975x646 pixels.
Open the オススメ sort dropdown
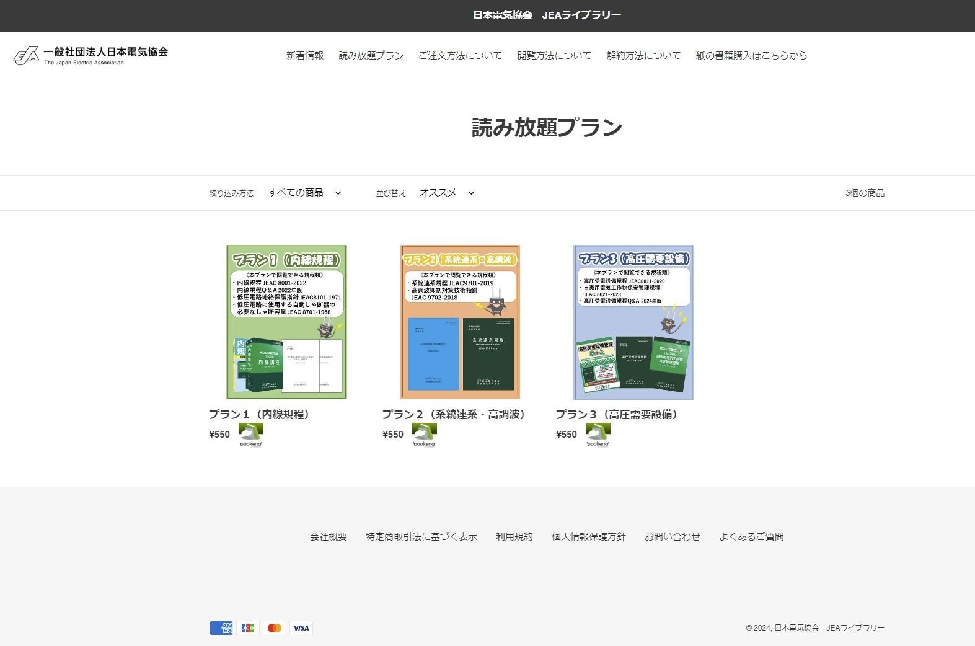tap(447, 193)
